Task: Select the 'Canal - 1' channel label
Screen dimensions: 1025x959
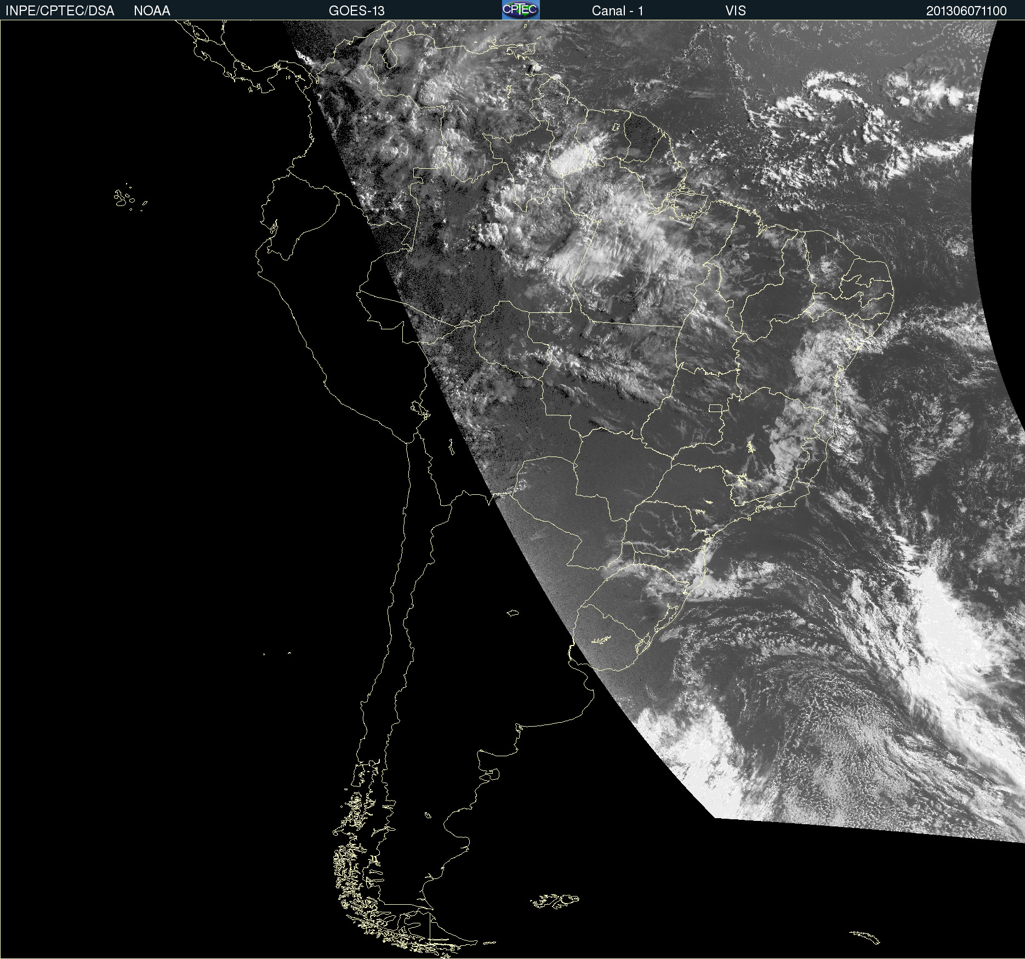Action: (x=617, y=11)
